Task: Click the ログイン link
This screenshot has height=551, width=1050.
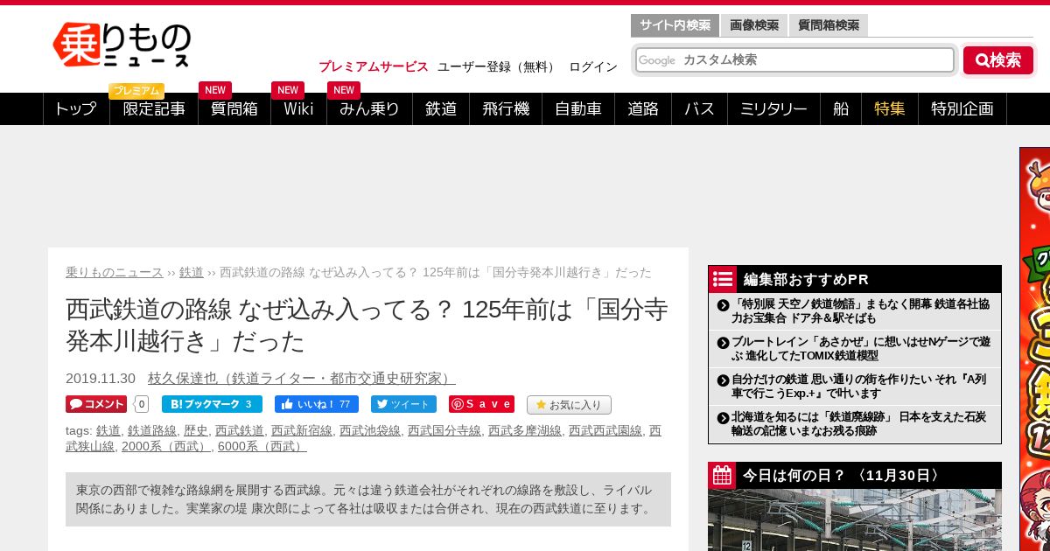Action: [593, 66]
